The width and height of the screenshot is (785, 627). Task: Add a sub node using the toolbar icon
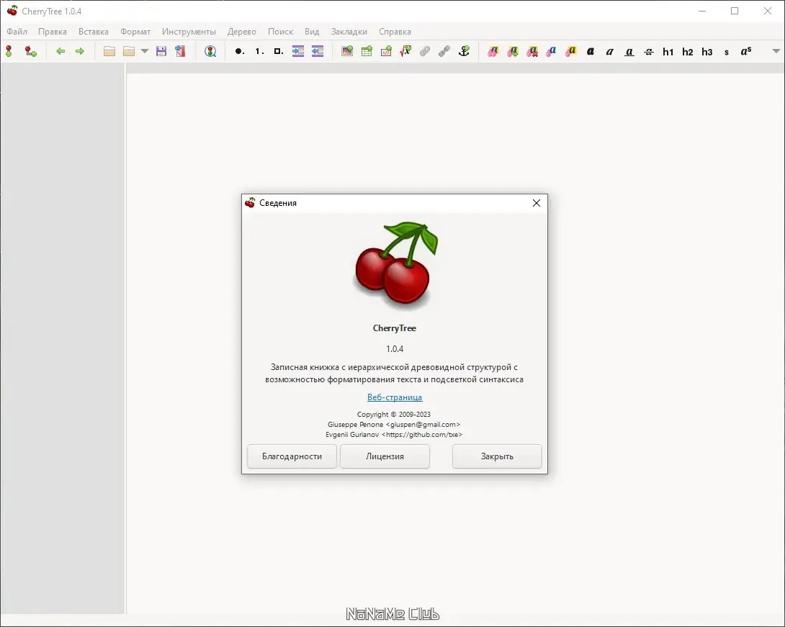click(30, 51)
